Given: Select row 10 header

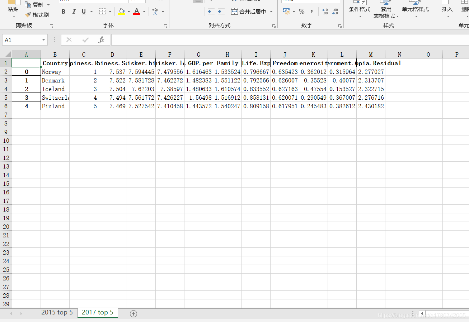Looking at the screenshot, I should 6,141.
